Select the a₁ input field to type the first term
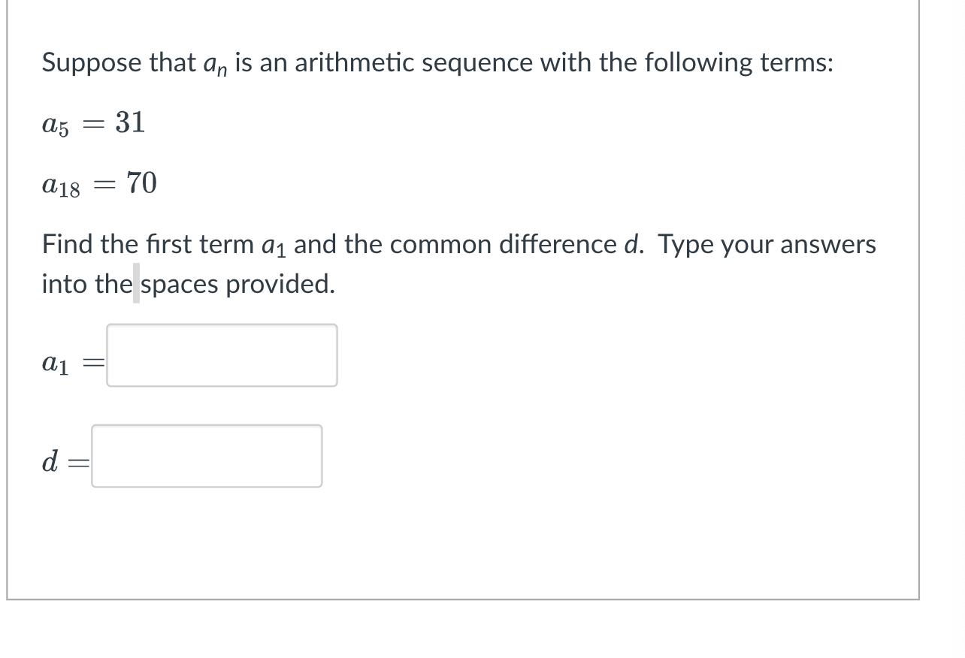This screenshot has height=658, width=965. click(x=222, y=355)
